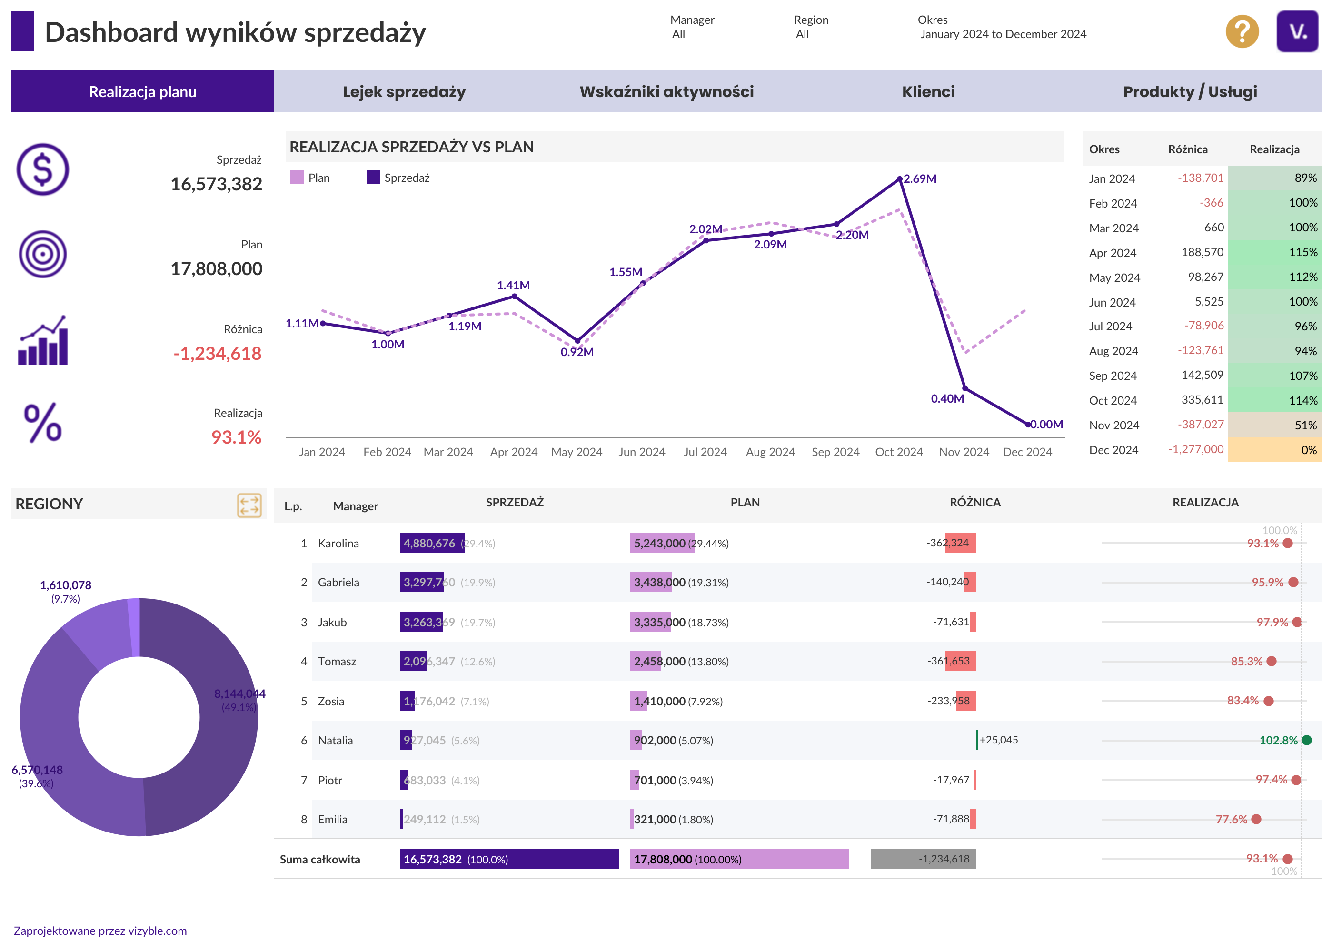Click the dollar sign Sprzedaż icon

pos(42,169)
